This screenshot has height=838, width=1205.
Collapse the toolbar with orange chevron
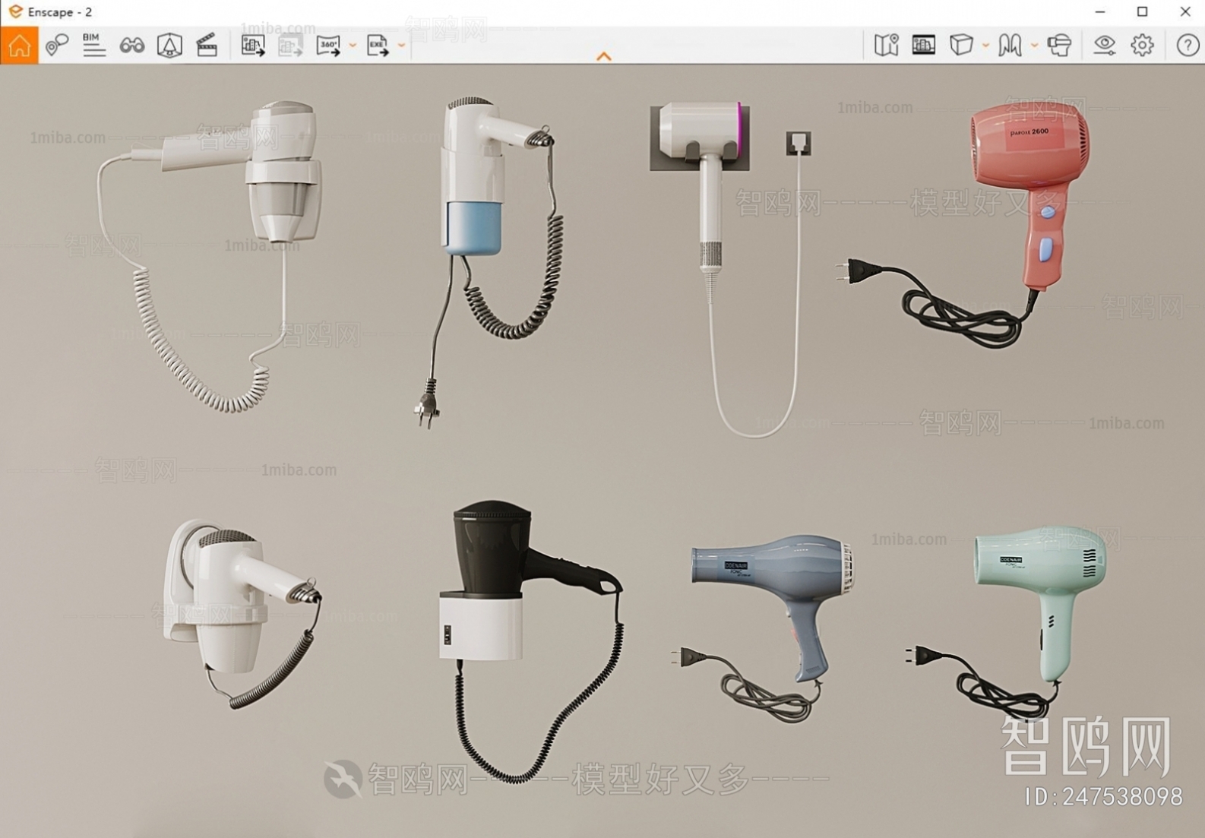tap(604, 56)
